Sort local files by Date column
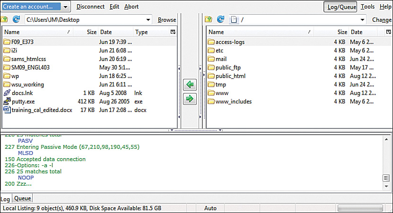Image resolution: width=393 pixels, height=213 pixels. [115, 32]
